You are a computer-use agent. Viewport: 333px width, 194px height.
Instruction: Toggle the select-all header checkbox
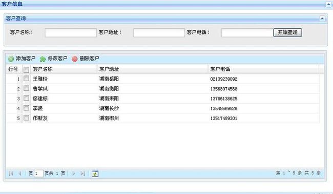[x=26, y=70]
